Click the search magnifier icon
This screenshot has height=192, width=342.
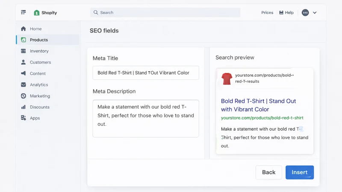[96, 12]
